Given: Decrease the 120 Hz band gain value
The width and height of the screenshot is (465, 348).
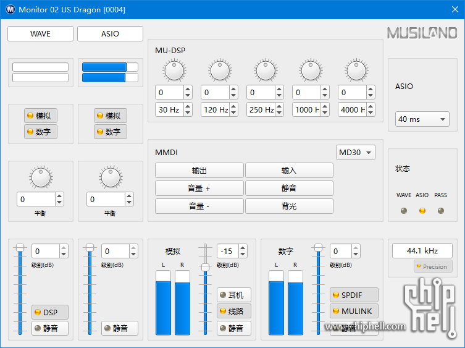Looking at the screenshot, I should coord(233,95).
